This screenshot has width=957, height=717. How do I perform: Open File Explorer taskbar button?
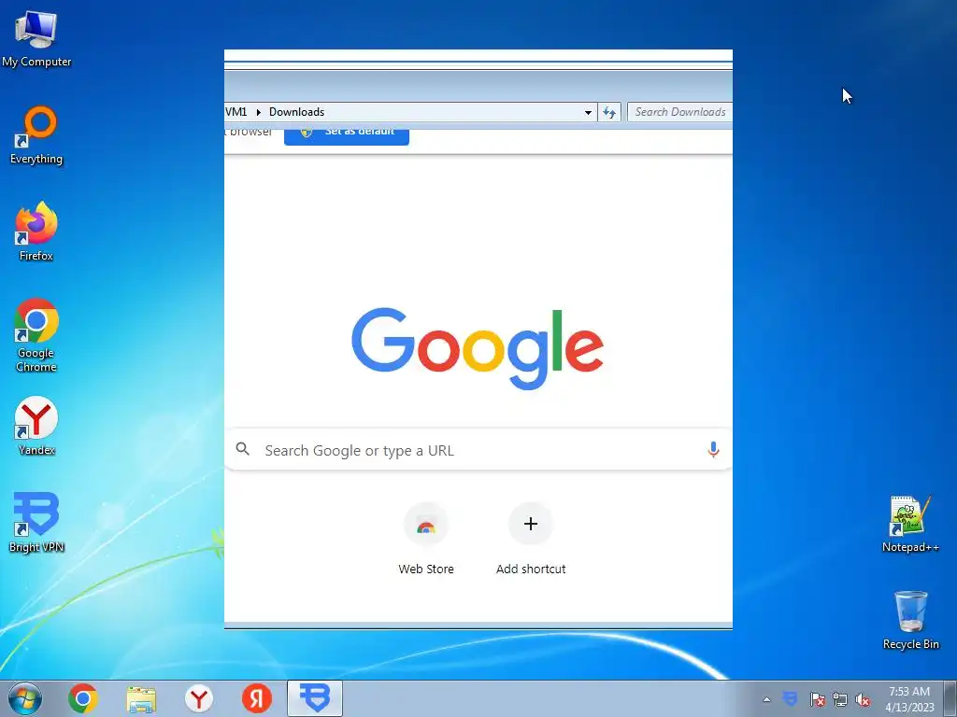(x=141, y=698)
